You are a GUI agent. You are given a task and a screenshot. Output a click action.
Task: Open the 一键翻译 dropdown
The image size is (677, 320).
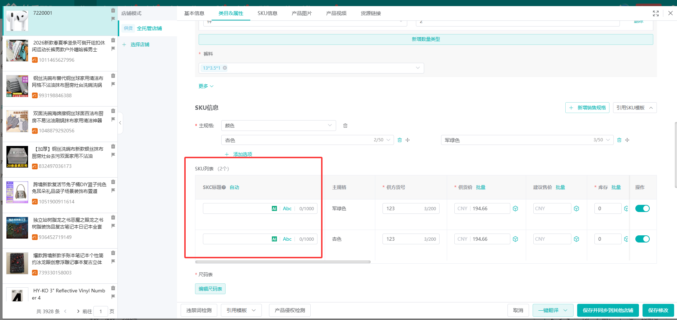pos(553,310)
